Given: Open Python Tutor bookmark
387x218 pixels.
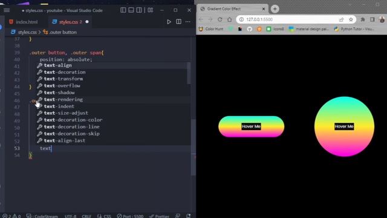Looking at the screenshot, I should pyautogui.click(x=354, y=29).
